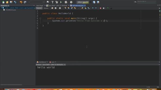The width and height of the screenshot is (161, 90).
Task: Click the Find Next Occurrence icon
Action: point(72,8)
